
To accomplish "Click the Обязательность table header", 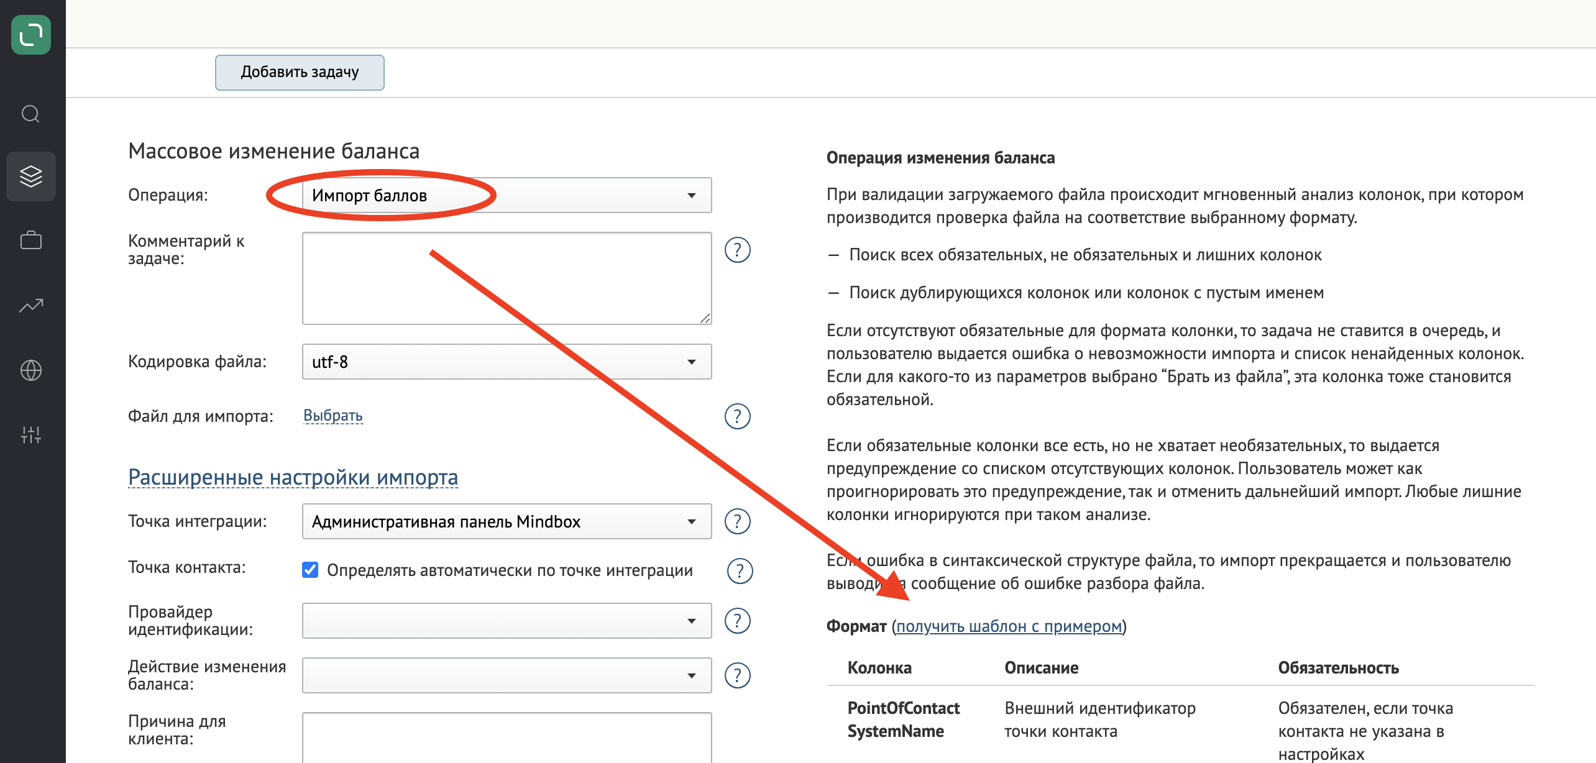I will click(x=1339, y=668).
